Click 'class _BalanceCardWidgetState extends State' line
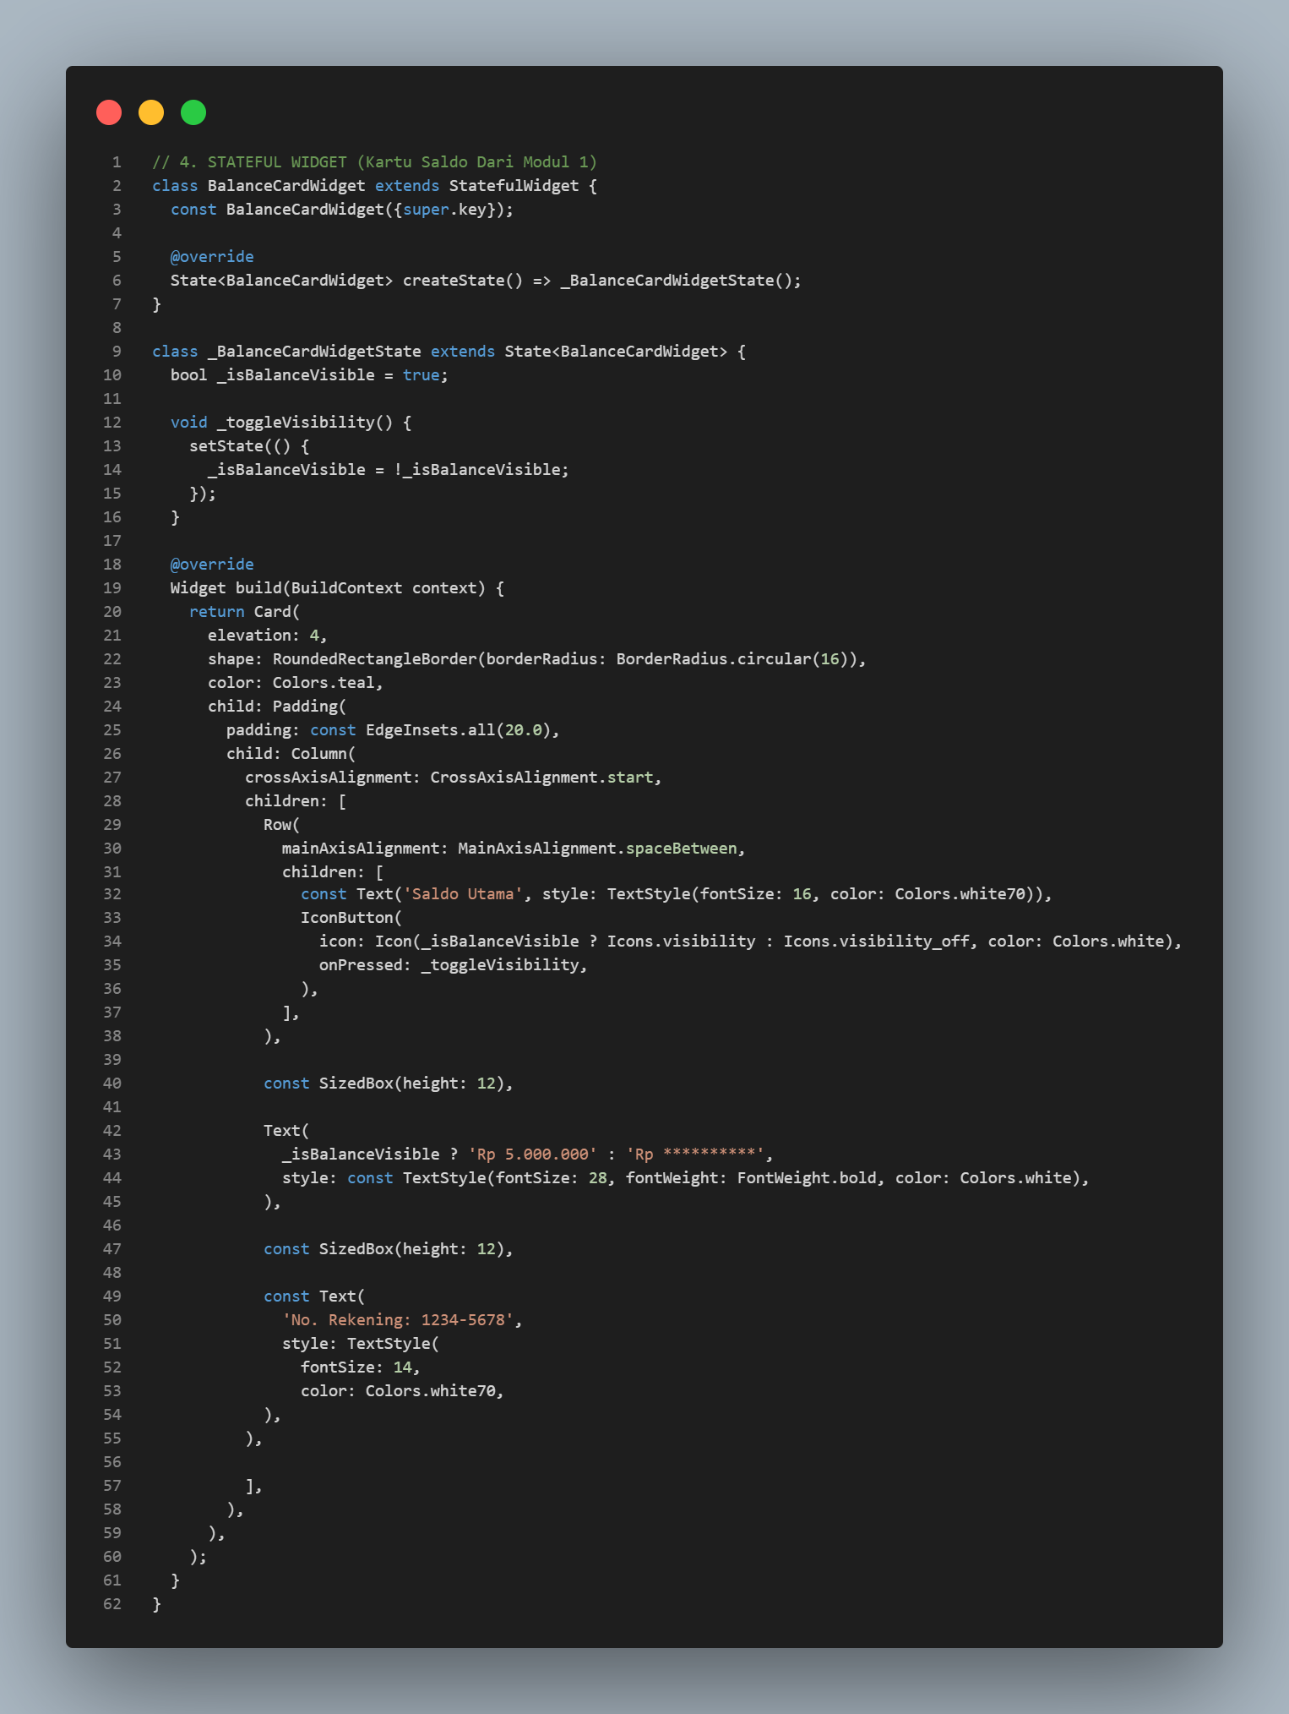1289x1714 pixels. pyautogui.click(x=449, y=351)
